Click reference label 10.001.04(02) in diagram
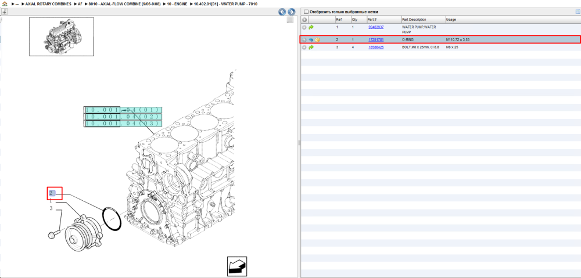 coord(123,117)
